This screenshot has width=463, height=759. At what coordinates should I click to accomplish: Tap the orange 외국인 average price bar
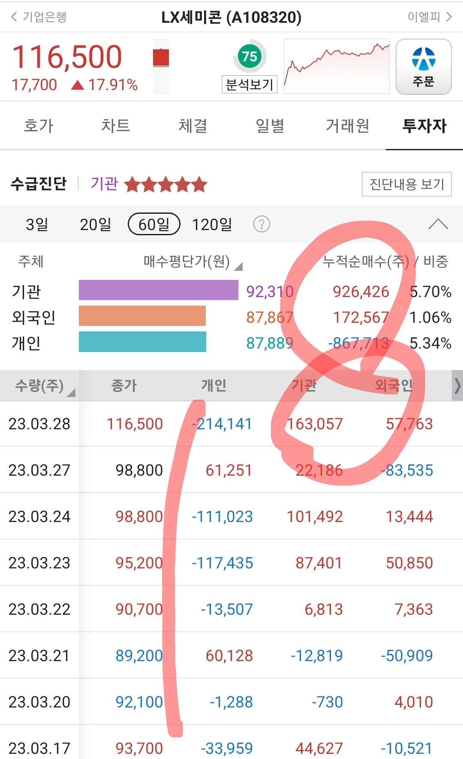(x=142, y=316)
